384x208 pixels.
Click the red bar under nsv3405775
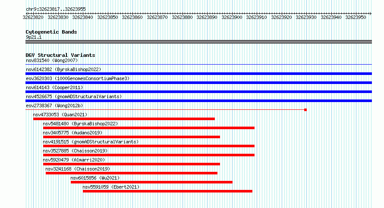pyautogui.click(x=132, y=137)
